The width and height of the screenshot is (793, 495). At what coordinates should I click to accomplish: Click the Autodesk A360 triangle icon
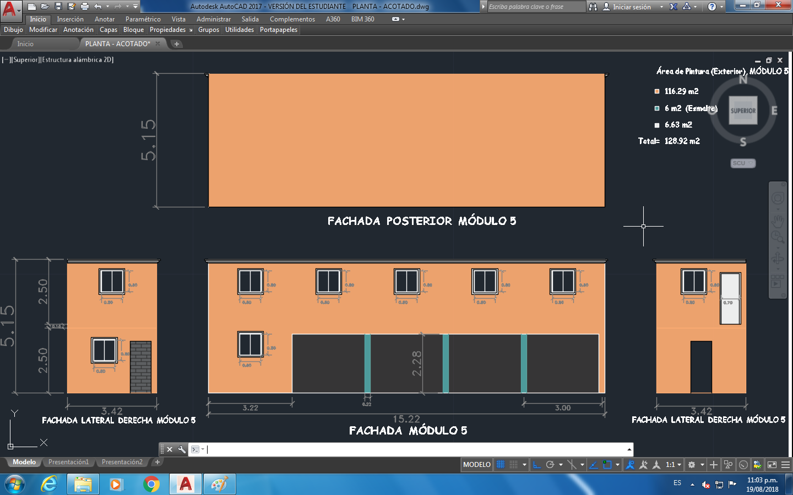[687, 7]
